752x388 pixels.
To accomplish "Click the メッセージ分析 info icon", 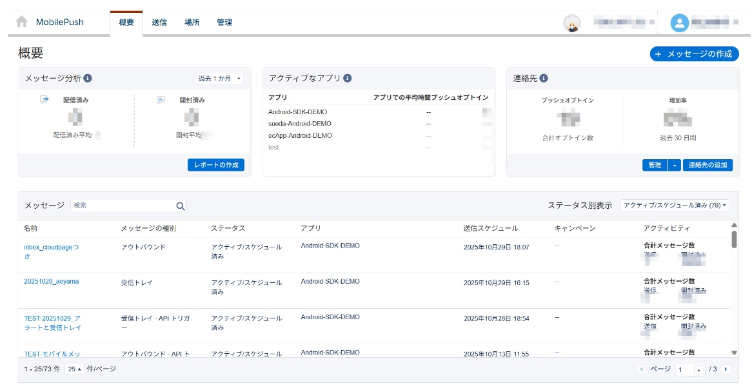I will pyautogui.click(x=88, y=78).
